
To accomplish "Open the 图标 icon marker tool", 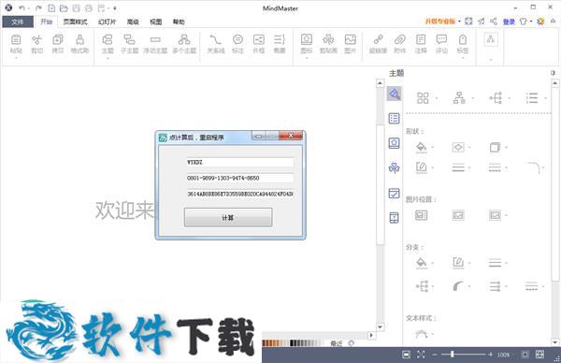I will pos(307,44).
